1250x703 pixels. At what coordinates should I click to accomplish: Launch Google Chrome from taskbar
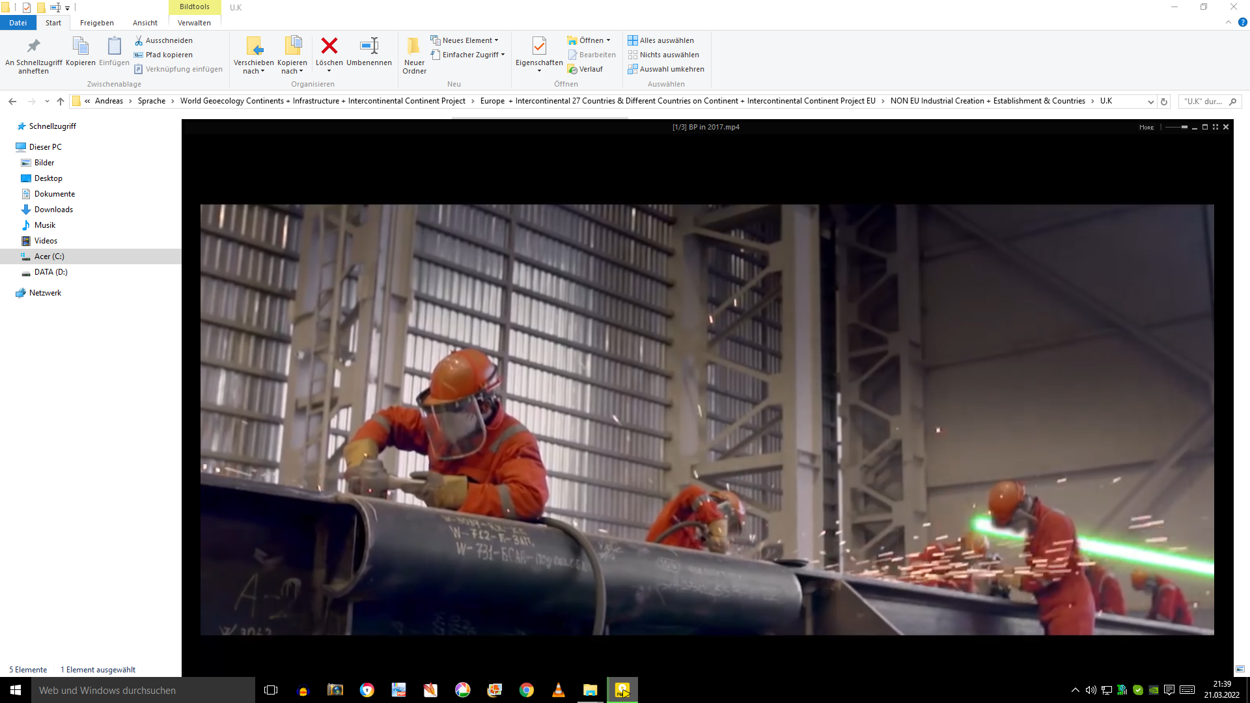(x=526, y=690)
